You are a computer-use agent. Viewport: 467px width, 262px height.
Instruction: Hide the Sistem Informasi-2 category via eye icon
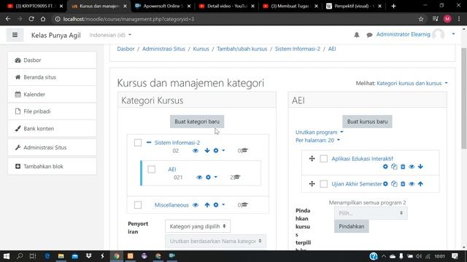196,151
